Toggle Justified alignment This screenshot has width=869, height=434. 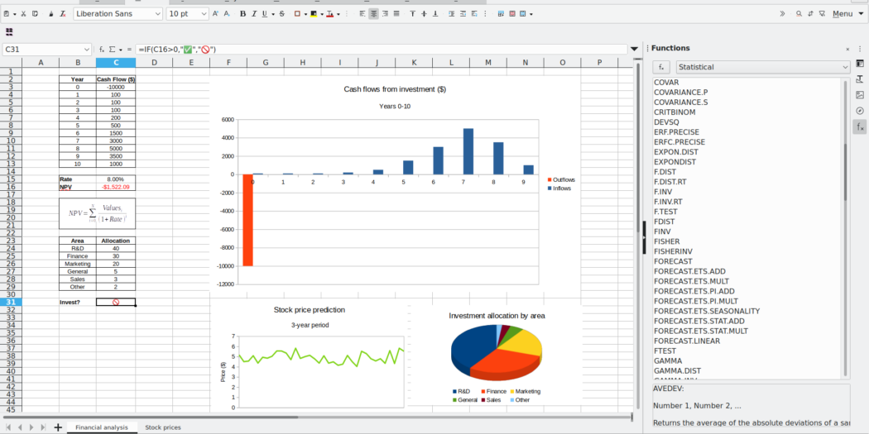396,14
